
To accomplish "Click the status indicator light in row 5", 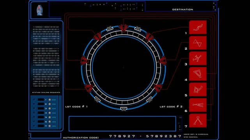I will coord(50,117).
